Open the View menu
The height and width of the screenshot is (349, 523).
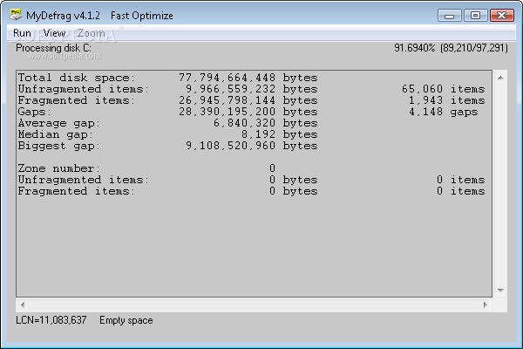[55, 33]
